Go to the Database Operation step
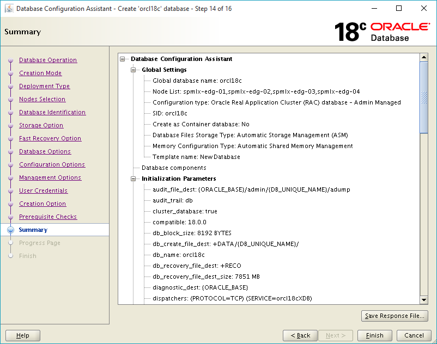Image resolution: width=437 pixels, height=344 pixels. click(48, 60)
